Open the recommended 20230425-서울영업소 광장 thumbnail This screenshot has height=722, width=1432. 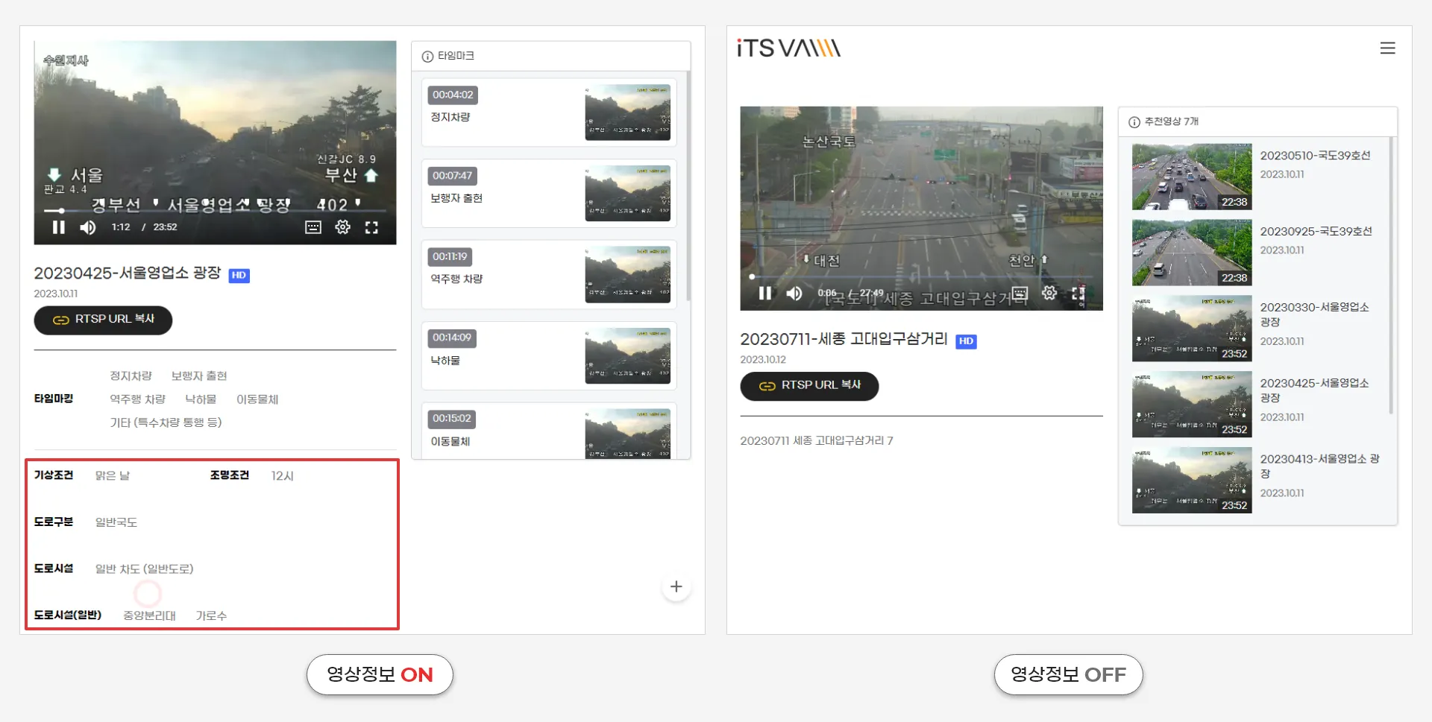1192,405
